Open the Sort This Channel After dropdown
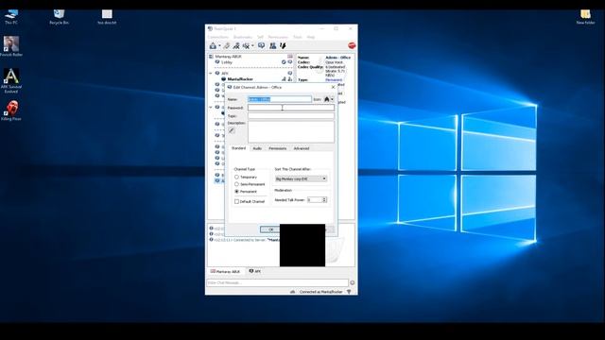Viewport: 605px width, 340px height. pos(301,178)
